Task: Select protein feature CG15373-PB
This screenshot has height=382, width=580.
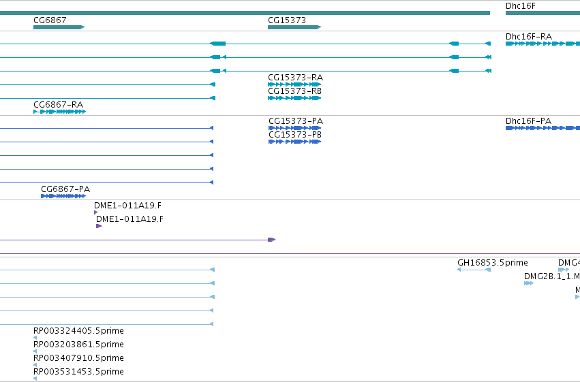Action: [x=295, y=142]
